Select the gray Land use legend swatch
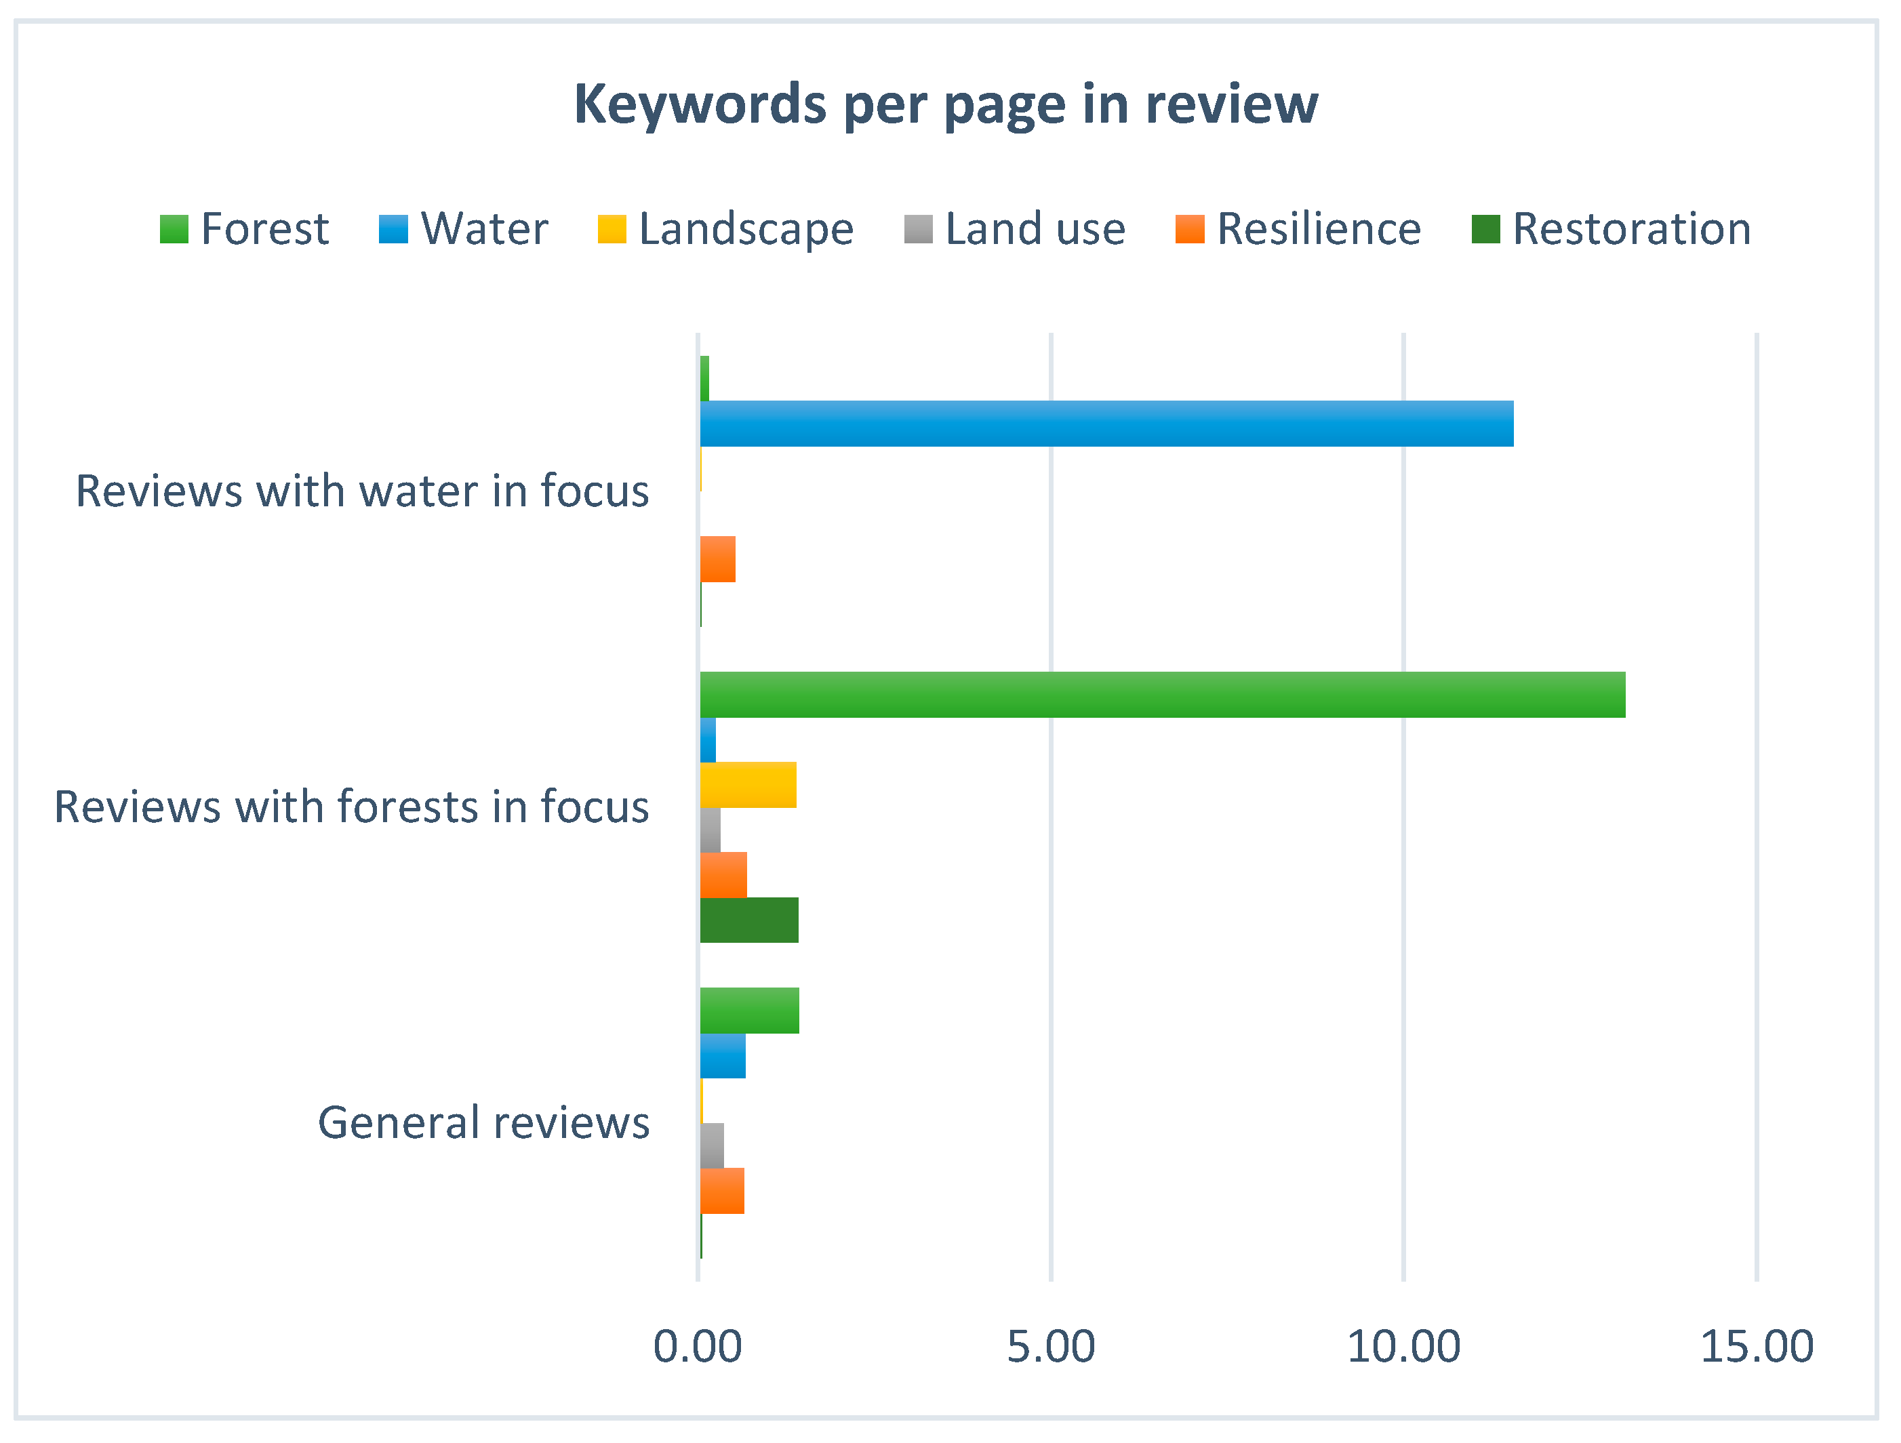 click(918, 229)
